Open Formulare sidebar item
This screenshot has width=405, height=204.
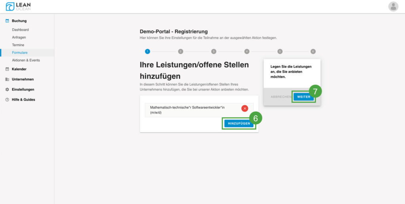(20, 52)
